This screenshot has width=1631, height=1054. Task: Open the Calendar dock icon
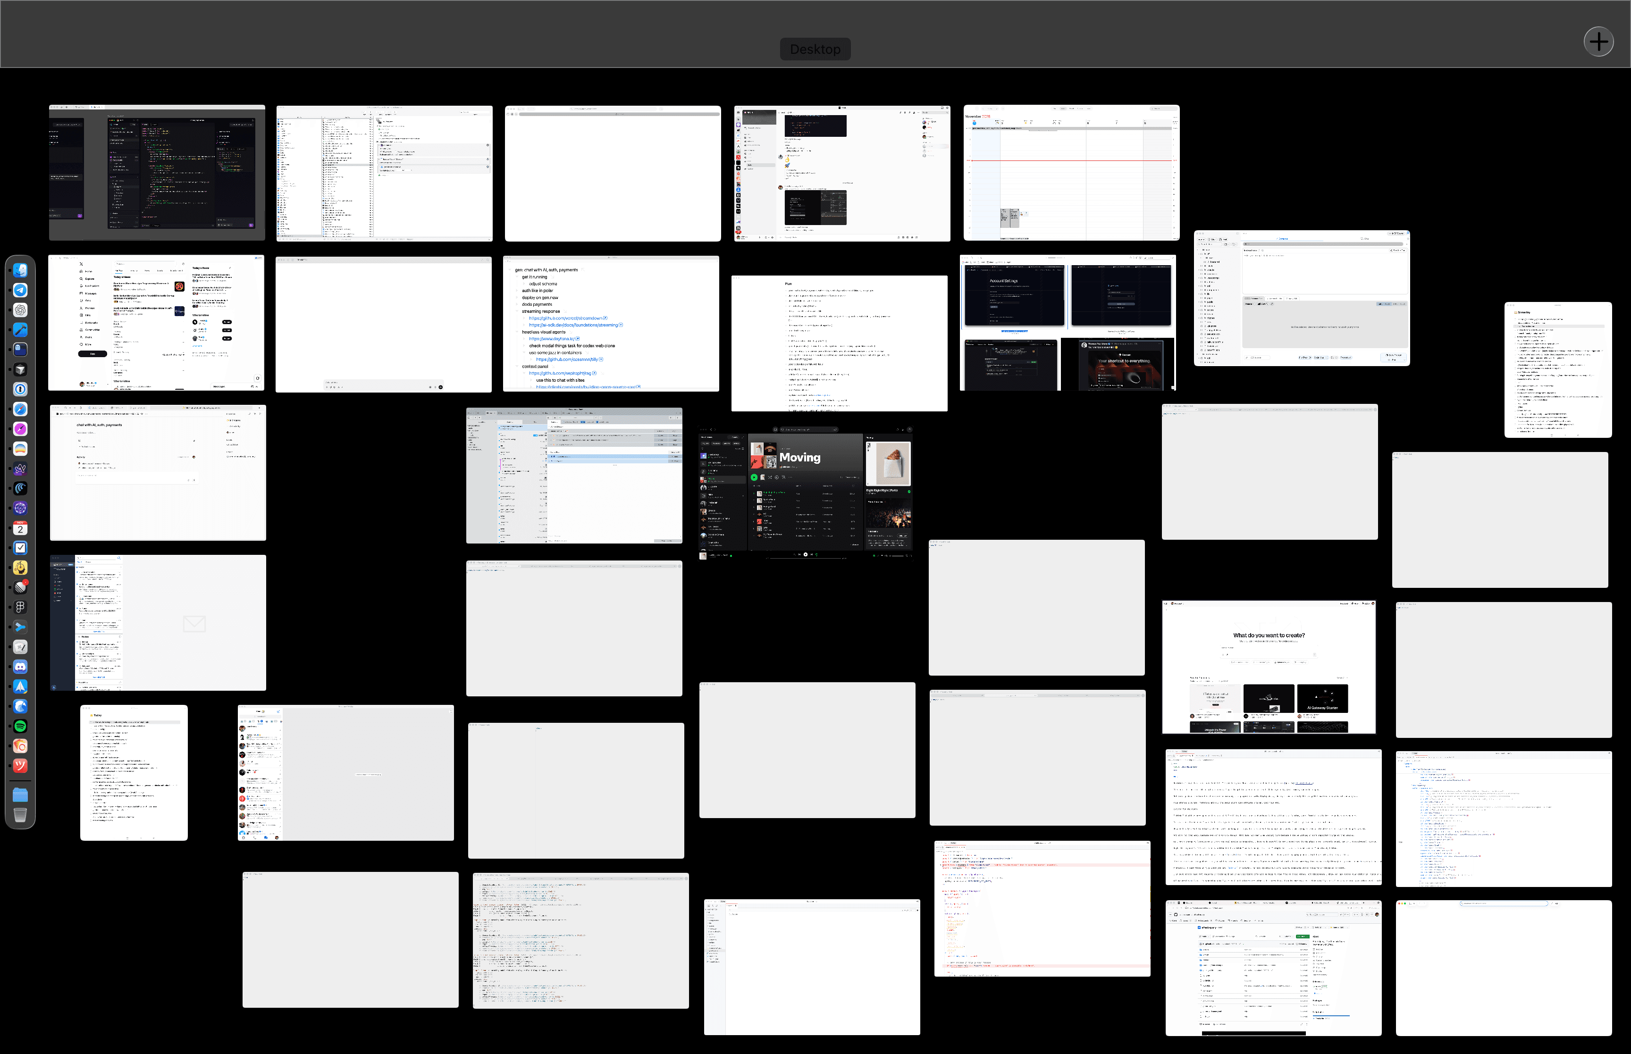click(21, 527)
